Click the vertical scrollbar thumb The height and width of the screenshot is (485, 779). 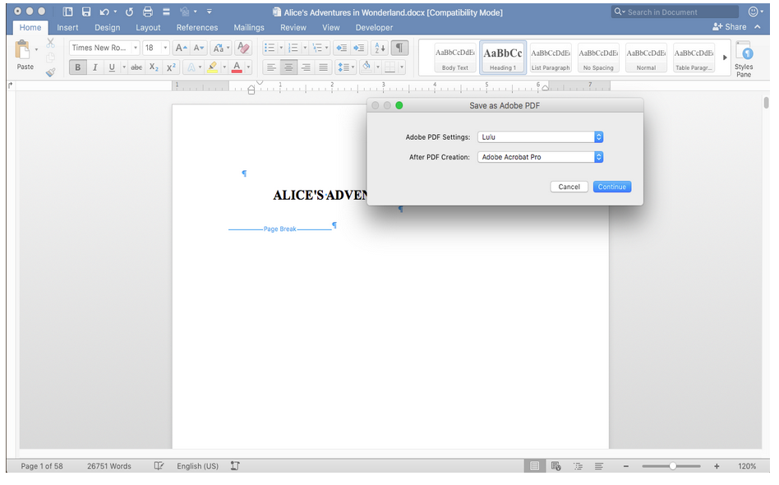766,103
